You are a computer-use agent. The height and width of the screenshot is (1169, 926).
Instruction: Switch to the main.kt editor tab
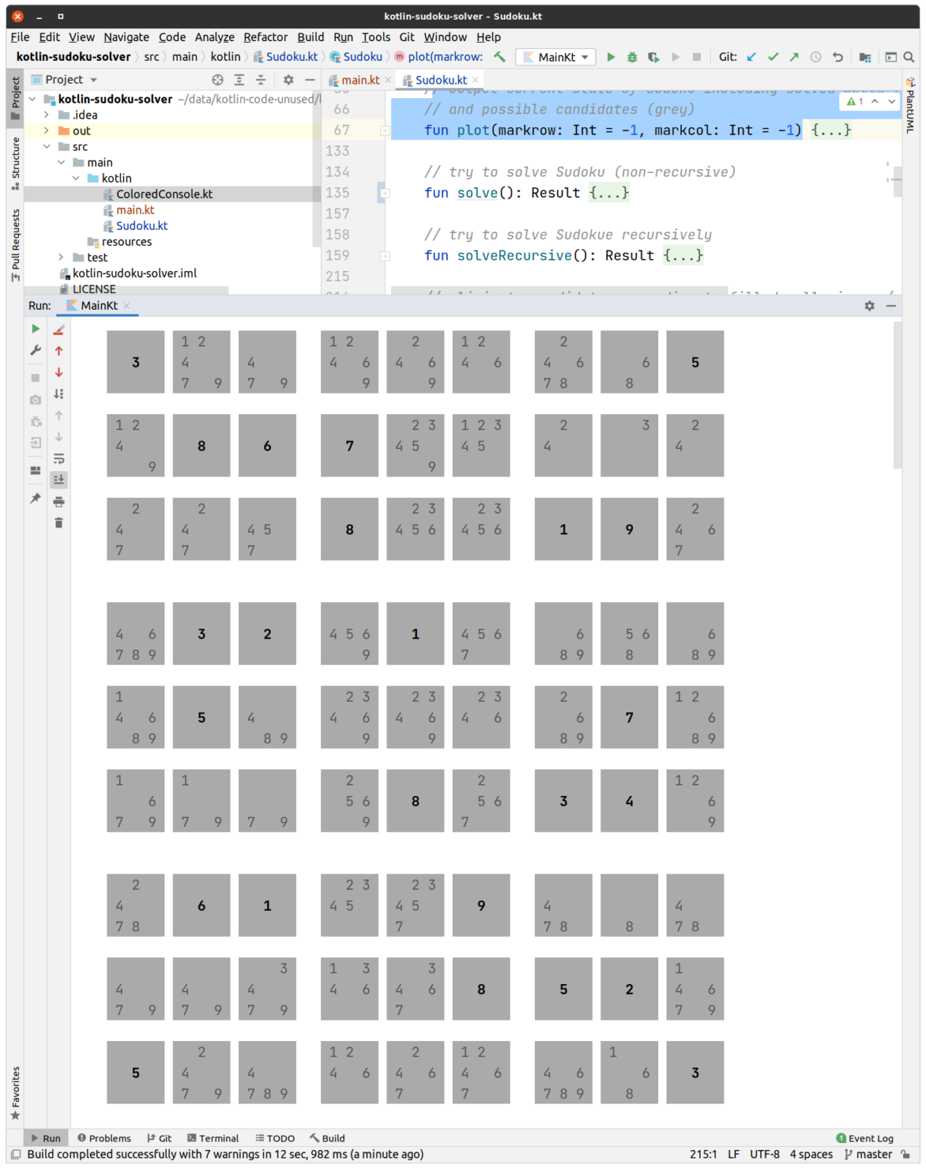(x=360, y=80)
